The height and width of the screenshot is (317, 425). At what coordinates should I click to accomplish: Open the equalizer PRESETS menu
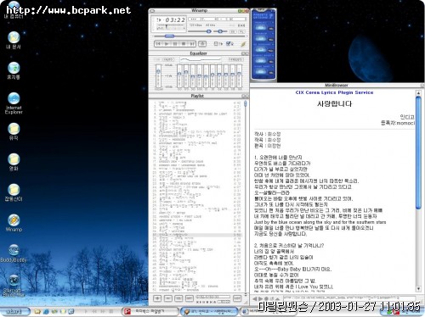pyautogui.click(x=235, y=59)
